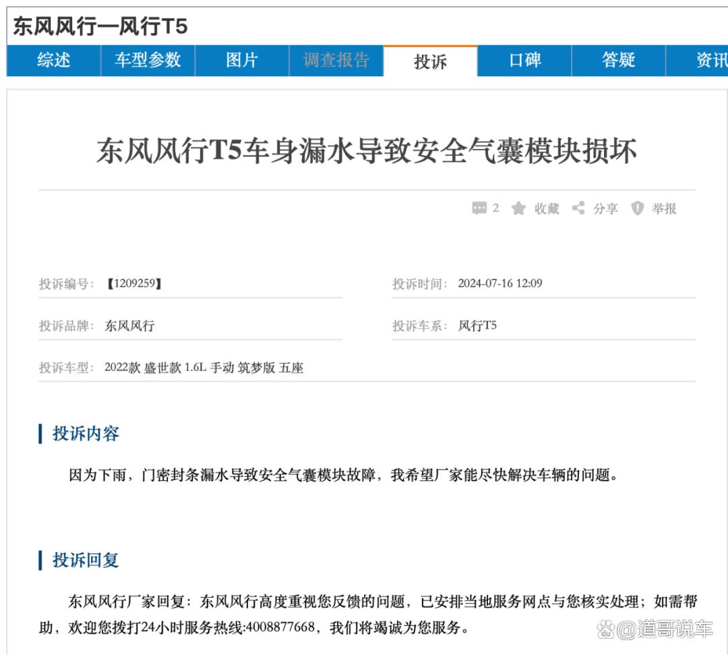Click the star favorite icon
This screenshot has width=728, height=655.
click(x=518, y=208)
